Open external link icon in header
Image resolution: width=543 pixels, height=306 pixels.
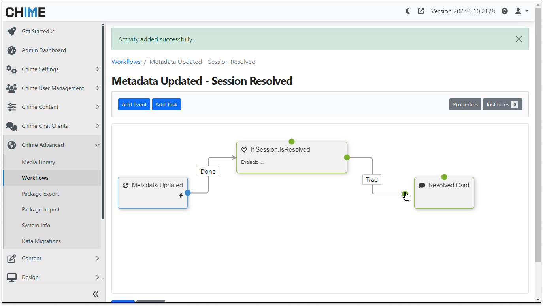click(x=421, y=11)
